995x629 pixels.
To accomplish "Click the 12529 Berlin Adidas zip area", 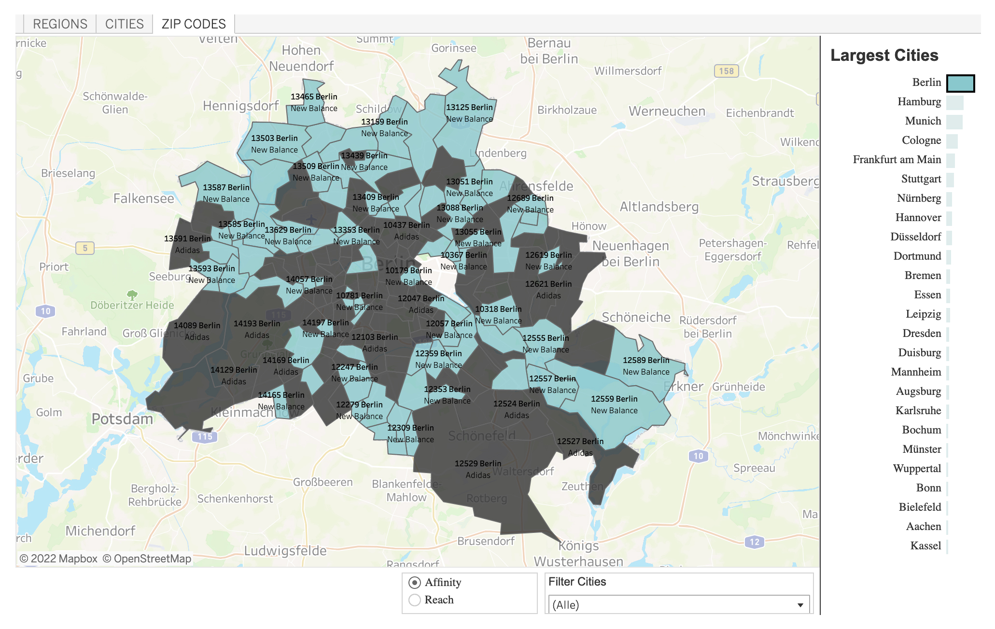I will pos(478,469).
